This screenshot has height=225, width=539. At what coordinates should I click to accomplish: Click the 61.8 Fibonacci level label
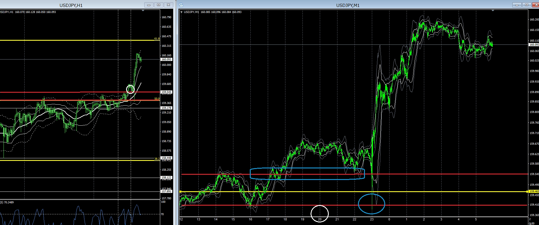[x=157, y=38]
